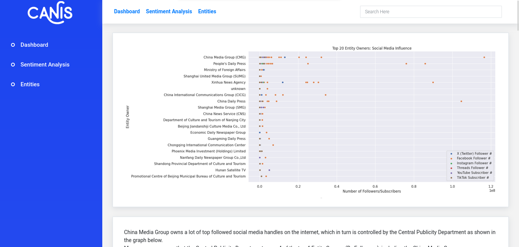Click Beijing Jiandanshiji Culture Media Co., Ltd label
The image size is (519, 247).
212,127
